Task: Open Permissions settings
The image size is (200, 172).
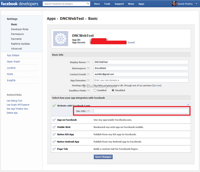Action: (x=17, y=34)
